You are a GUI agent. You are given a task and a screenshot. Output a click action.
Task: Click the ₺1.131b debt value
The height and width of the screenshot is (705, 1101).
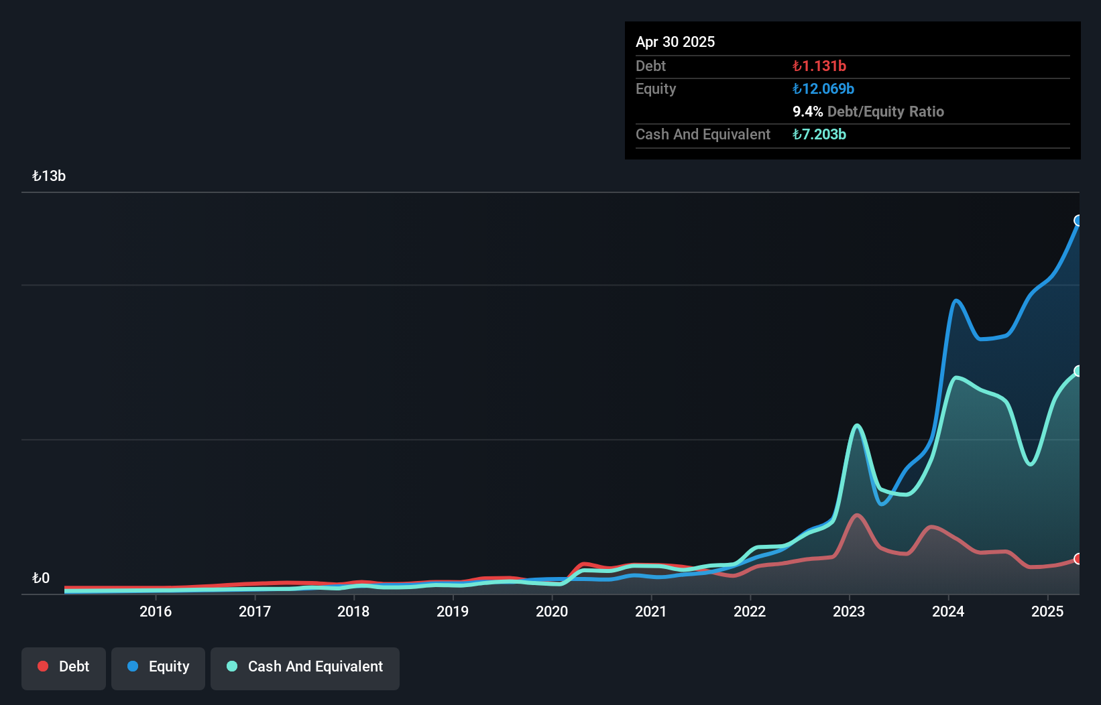point(819,66)
